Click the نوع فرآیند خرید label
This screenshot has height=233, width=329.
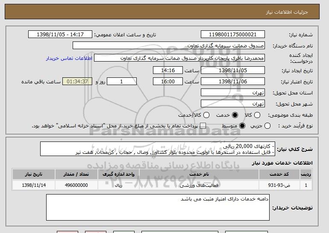[x=295, y=126]
